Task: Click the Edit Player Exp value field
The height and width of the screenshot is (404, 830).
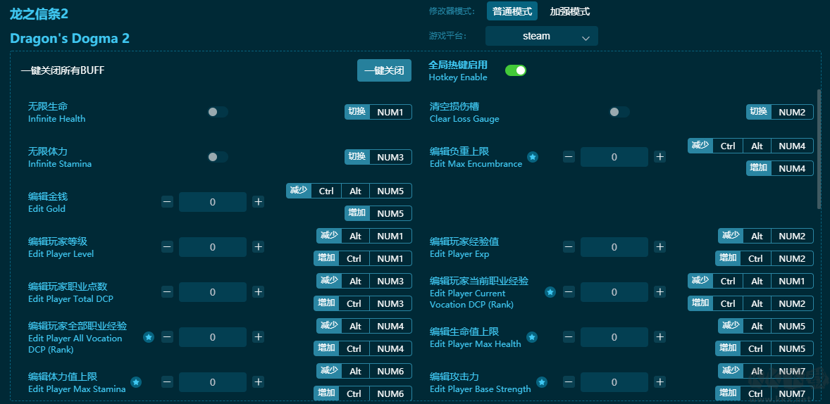Action: click(x=614, y=247)
